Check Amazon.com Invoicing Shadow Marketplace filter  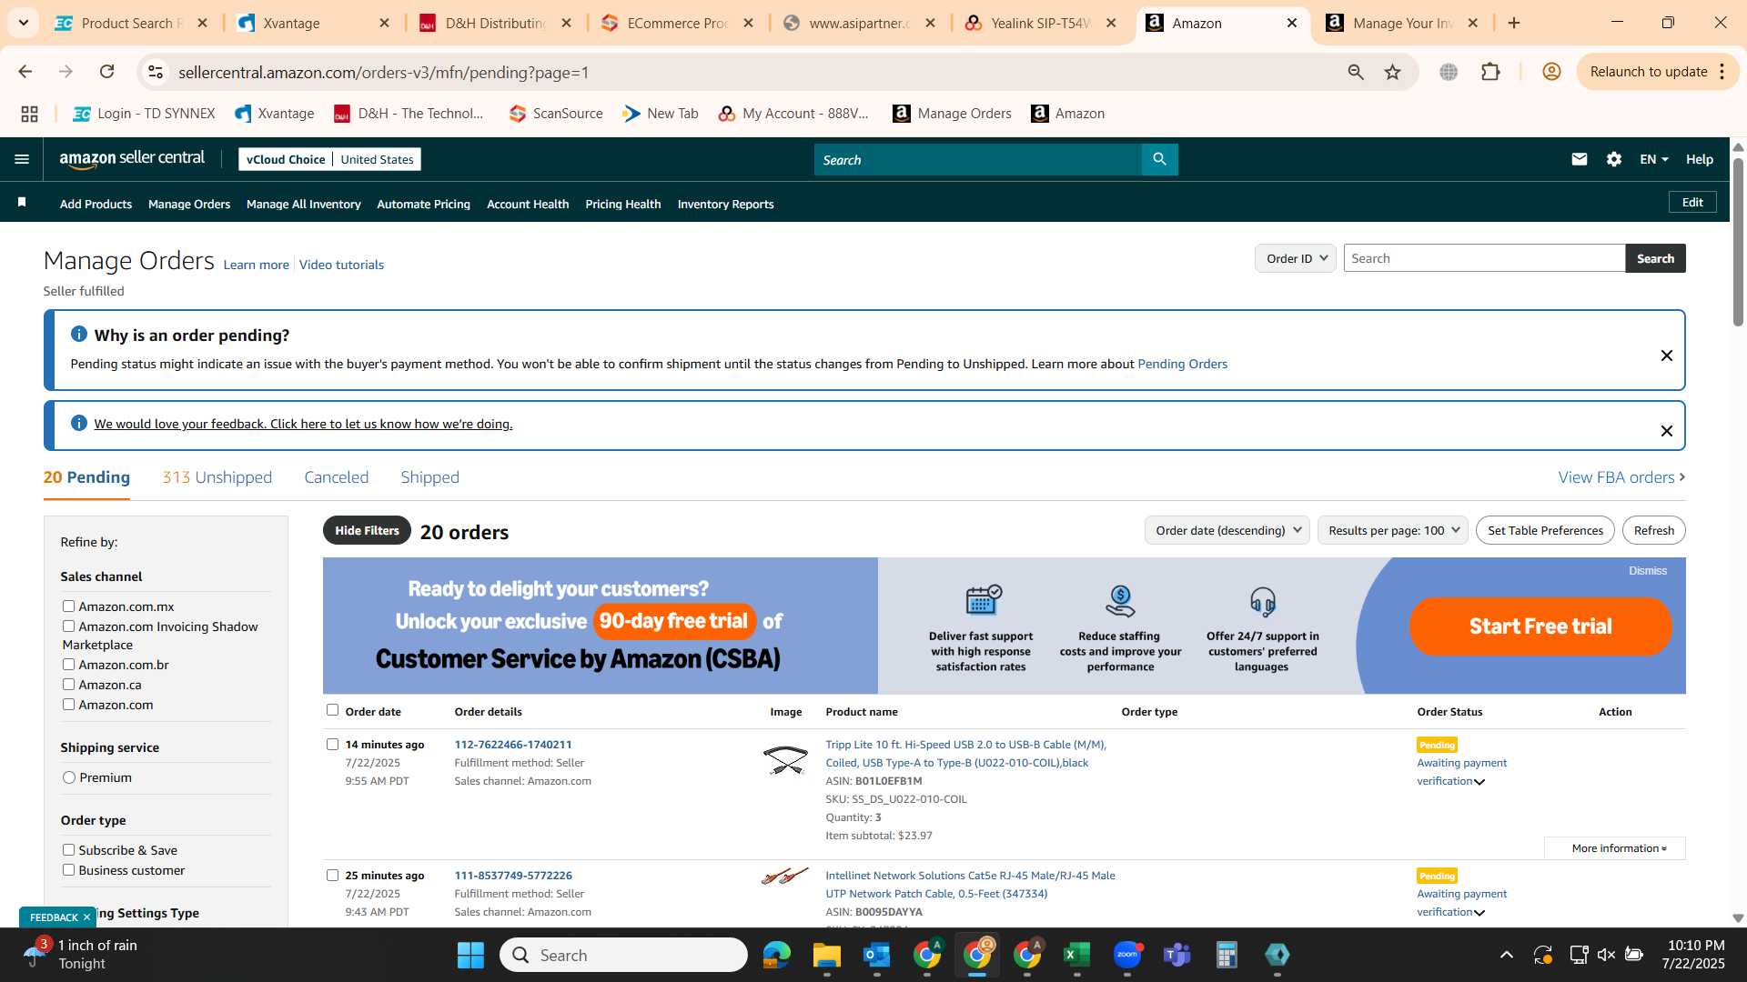click(68, 626)
